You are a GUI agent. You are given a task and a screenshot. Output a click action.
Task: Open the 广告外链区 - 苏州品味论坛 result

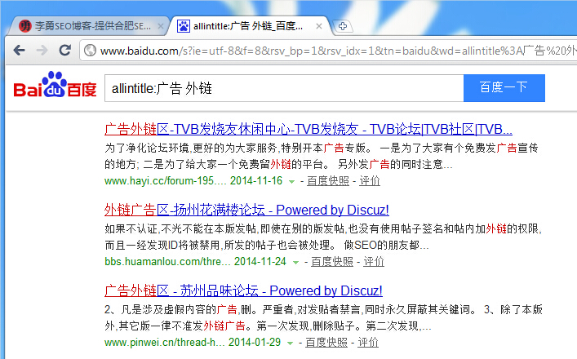tap(243, 291)
